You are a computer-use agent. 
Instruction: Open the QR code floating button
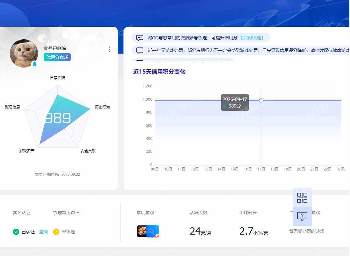point(302,198)
